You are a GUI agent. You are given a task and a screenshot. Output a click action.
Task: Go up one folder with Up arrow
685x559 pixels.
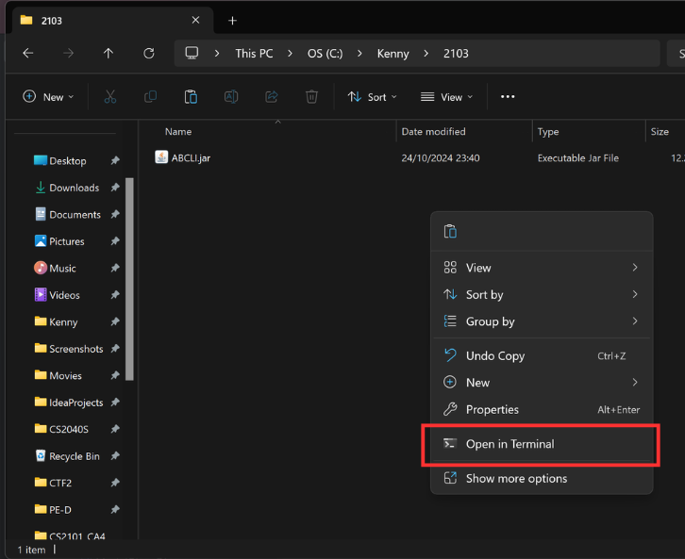108,53
